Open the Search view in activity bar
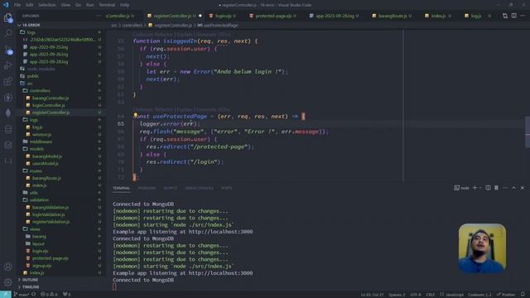The height and width of the screenshot is (298, 530). tap(8, 33)
